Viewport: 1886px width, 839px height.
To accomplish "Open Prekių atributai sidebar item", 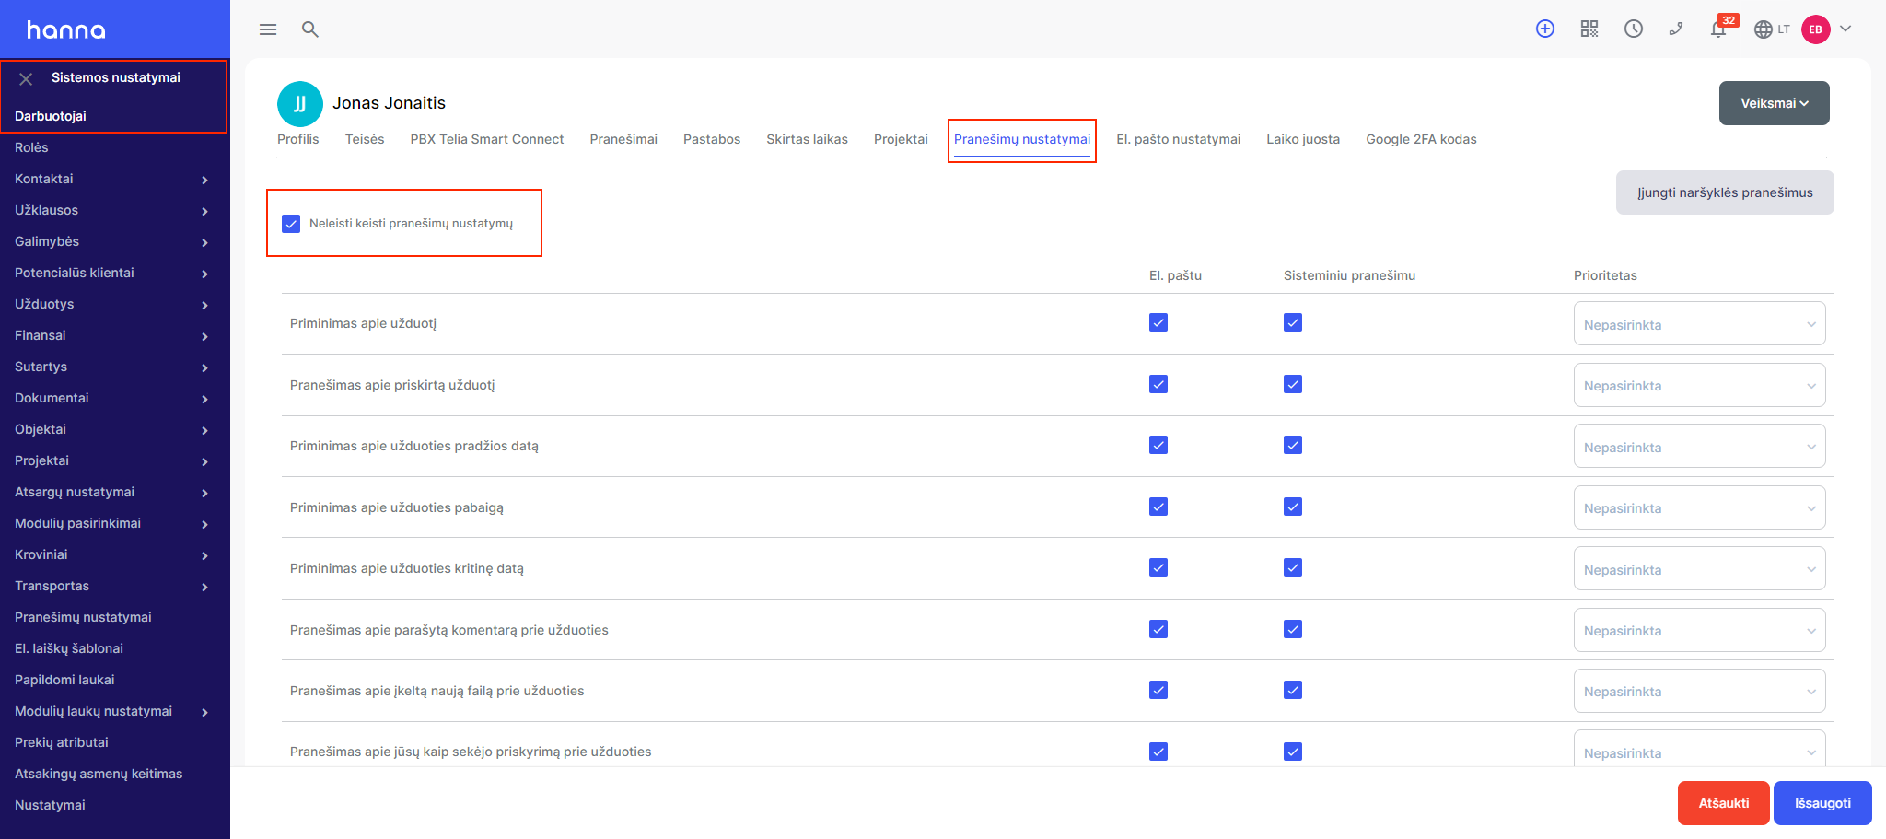I will [x=62, y=742].
